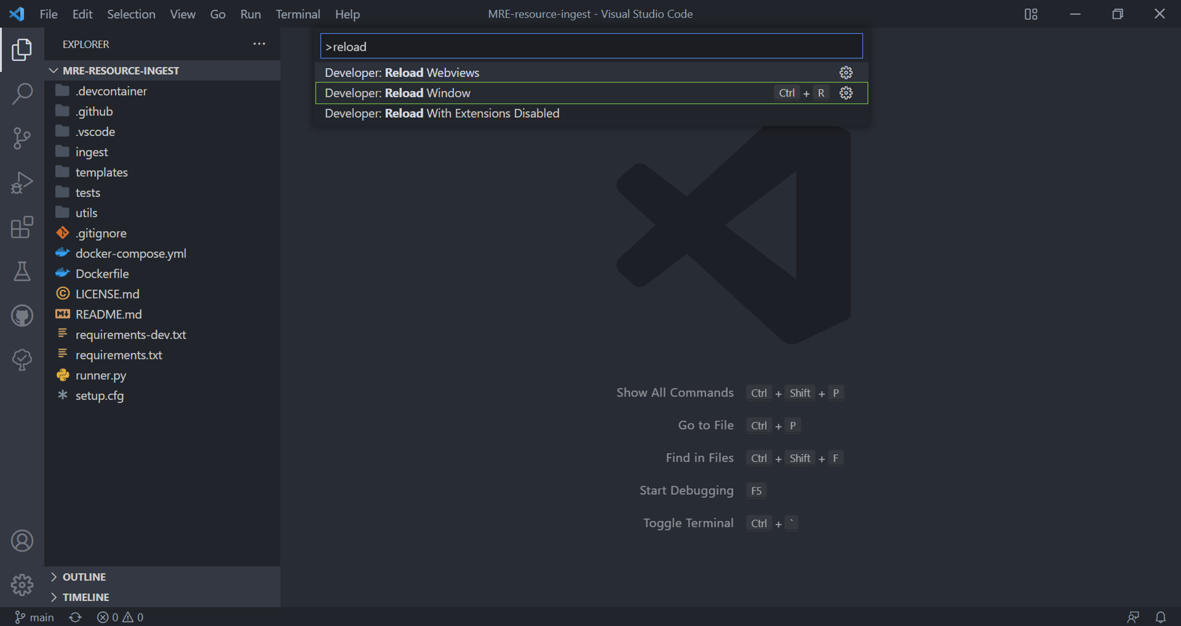Open the Terminal menu
The height and width of the screenshot is (626, 1181).
point(298,14)
